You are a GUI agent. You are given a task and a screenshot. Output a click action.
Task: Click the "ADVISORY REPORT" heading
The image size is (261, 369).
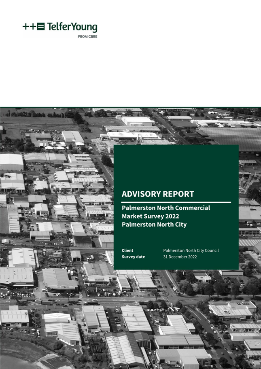(158, 194)
